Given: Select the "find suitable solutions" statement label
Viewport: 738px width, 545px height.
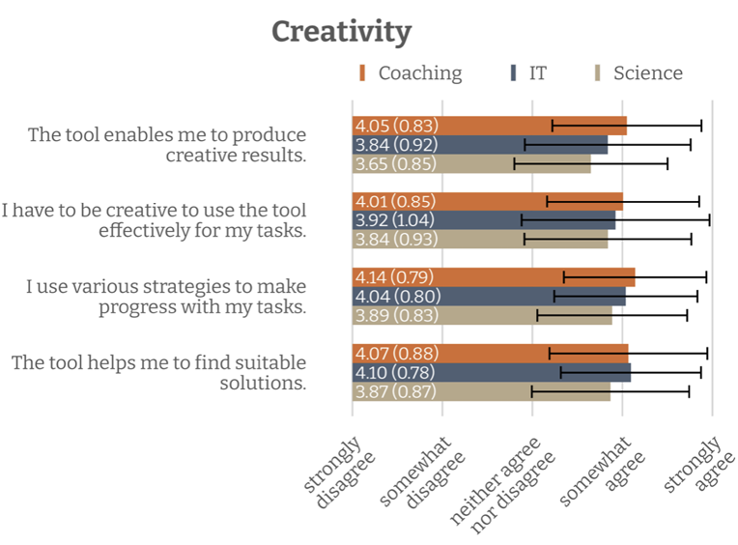Looking at the screenshot, I should (158, 372).
